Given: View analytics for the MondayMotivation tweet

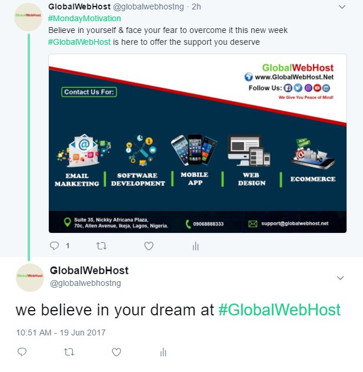Looking at the screenshot, I should pos(195,246).
